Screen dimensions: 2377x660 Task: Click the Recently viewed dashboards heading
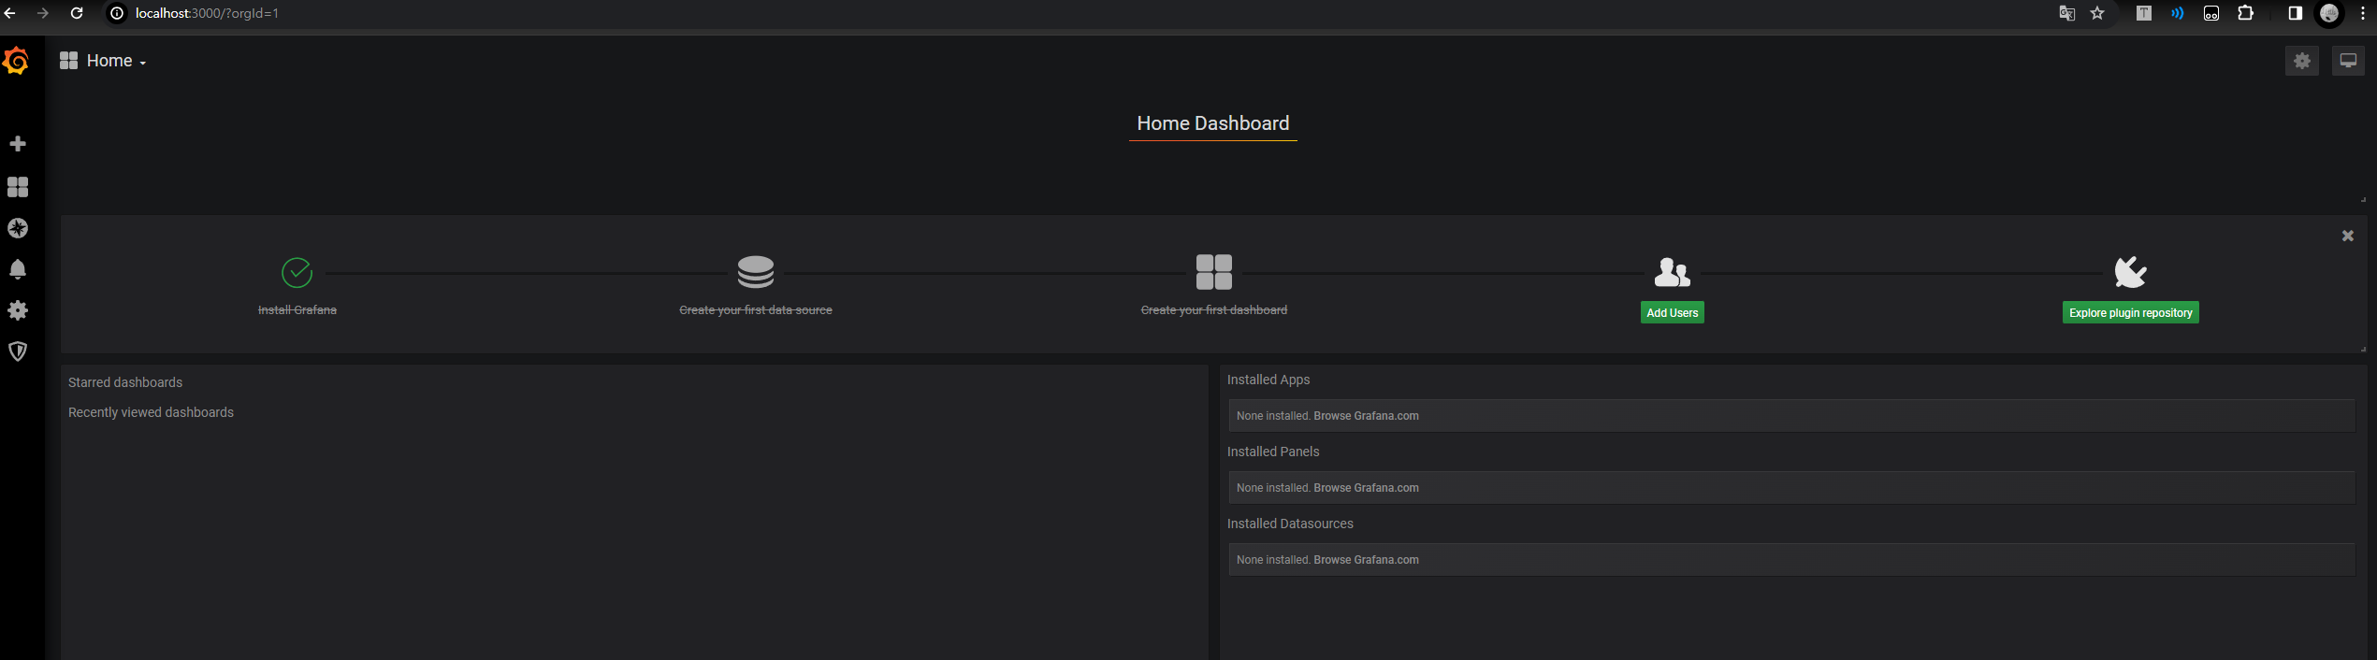[151, 412]
